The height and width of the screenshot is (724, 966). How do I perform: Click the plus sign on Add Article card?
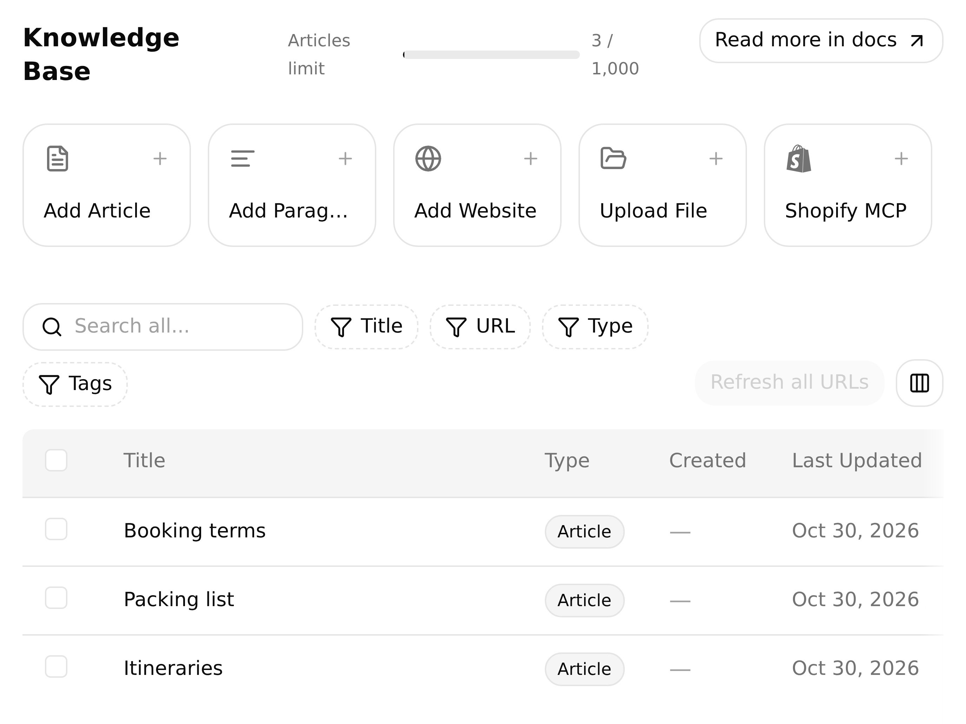click(x=160, y=159)
